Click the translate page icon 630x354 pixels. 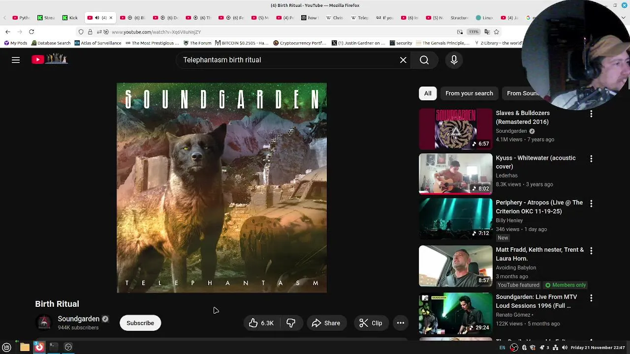coord(487,32)
